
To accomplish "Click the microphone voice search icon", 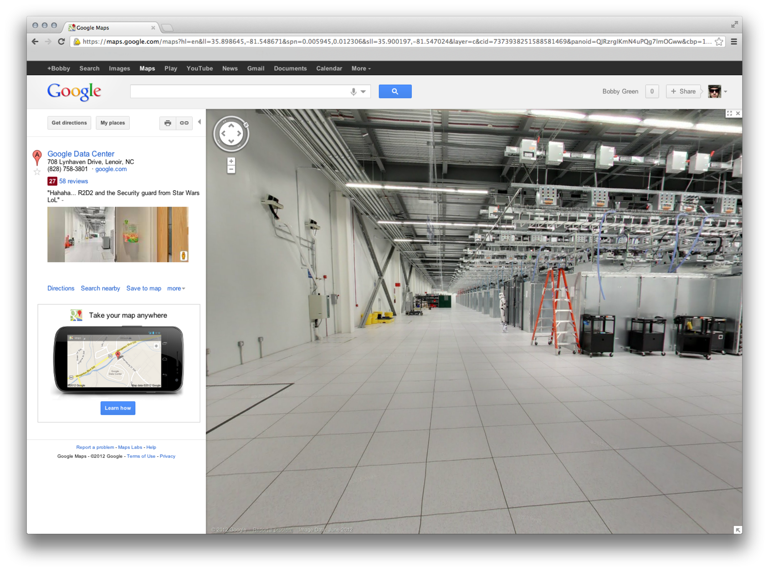I will pyautogui.click(x=353, y=92).
